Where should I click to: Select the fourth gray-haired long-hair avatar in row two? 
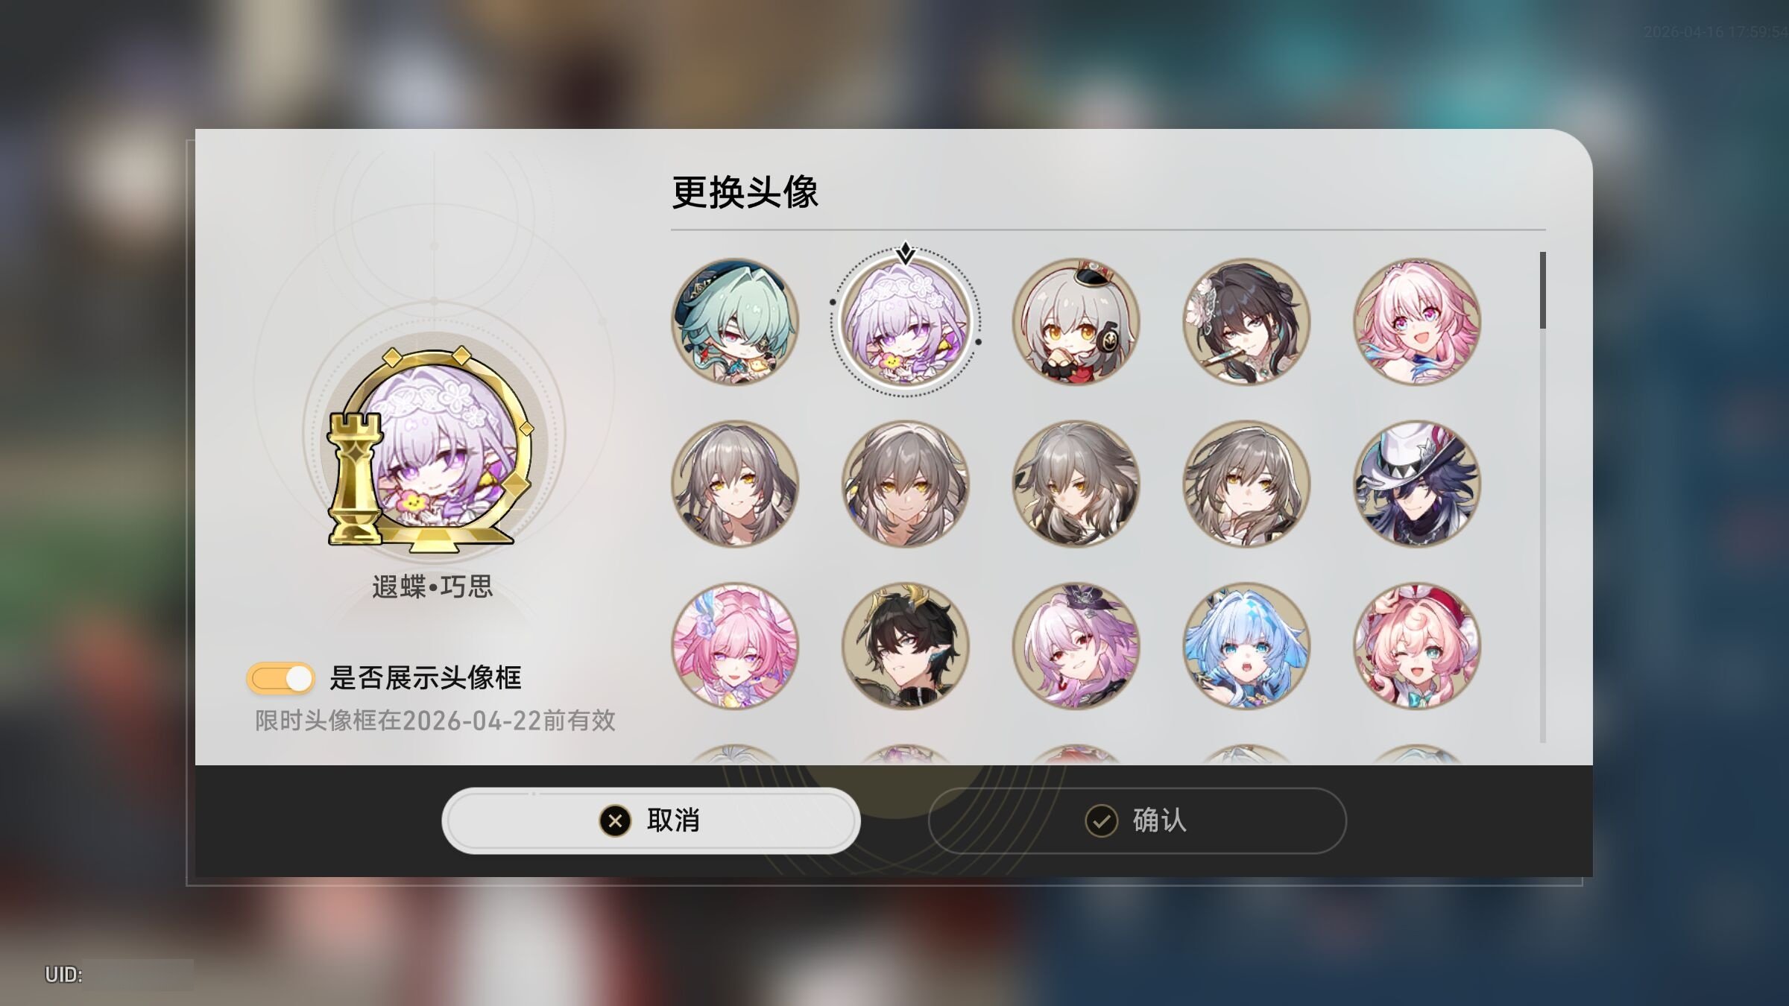click(x=1246, y=484)
